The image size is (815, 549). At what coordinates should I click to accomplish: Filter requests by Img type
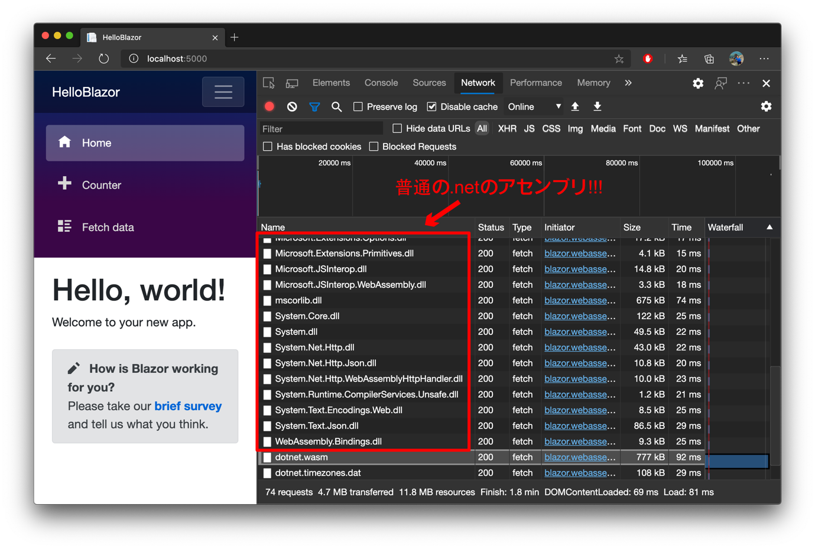[x=575, y=128]
